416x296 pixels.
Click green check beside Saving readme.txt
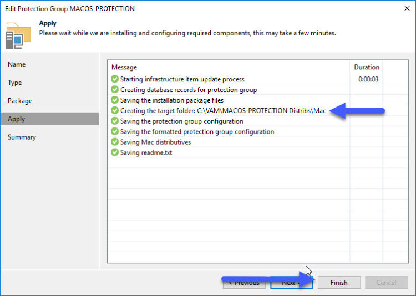(x=115, y=152)
